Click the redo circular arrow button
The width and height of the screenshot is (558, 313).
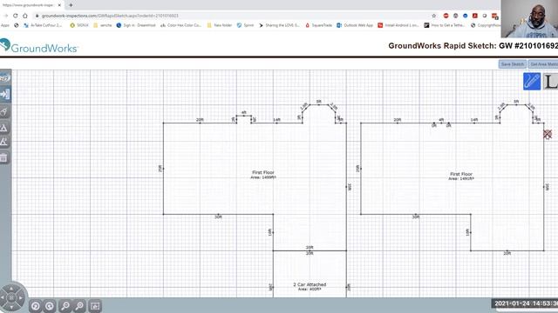[50, 305]
